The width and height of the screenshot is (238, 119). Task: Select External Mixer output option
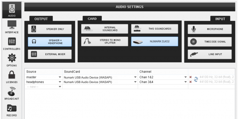50,54
